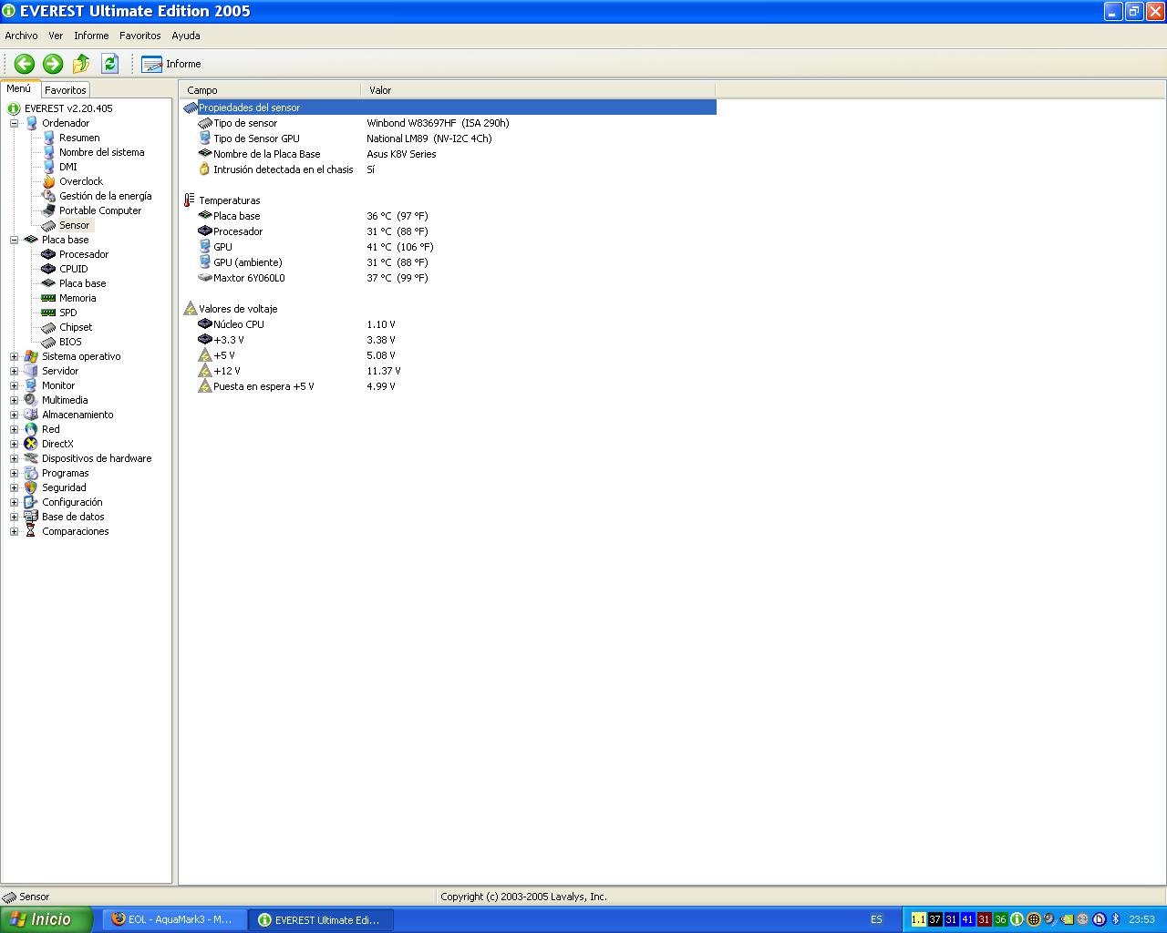Click the Campo column header

[271, 90]
